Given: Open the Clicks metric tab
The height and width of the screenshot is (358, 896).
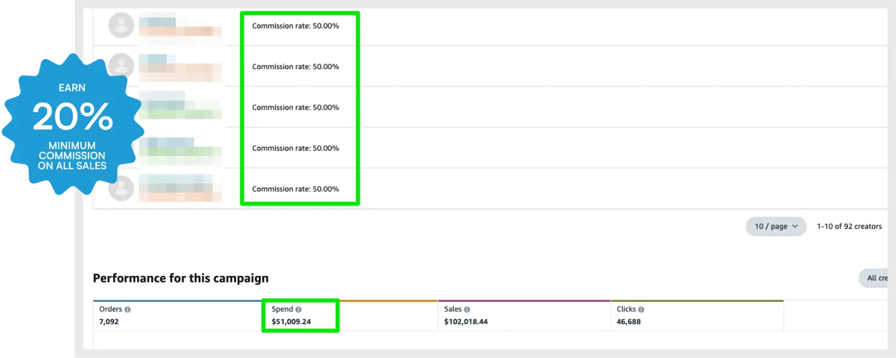Looking at the screenshot, I should 696,316.
